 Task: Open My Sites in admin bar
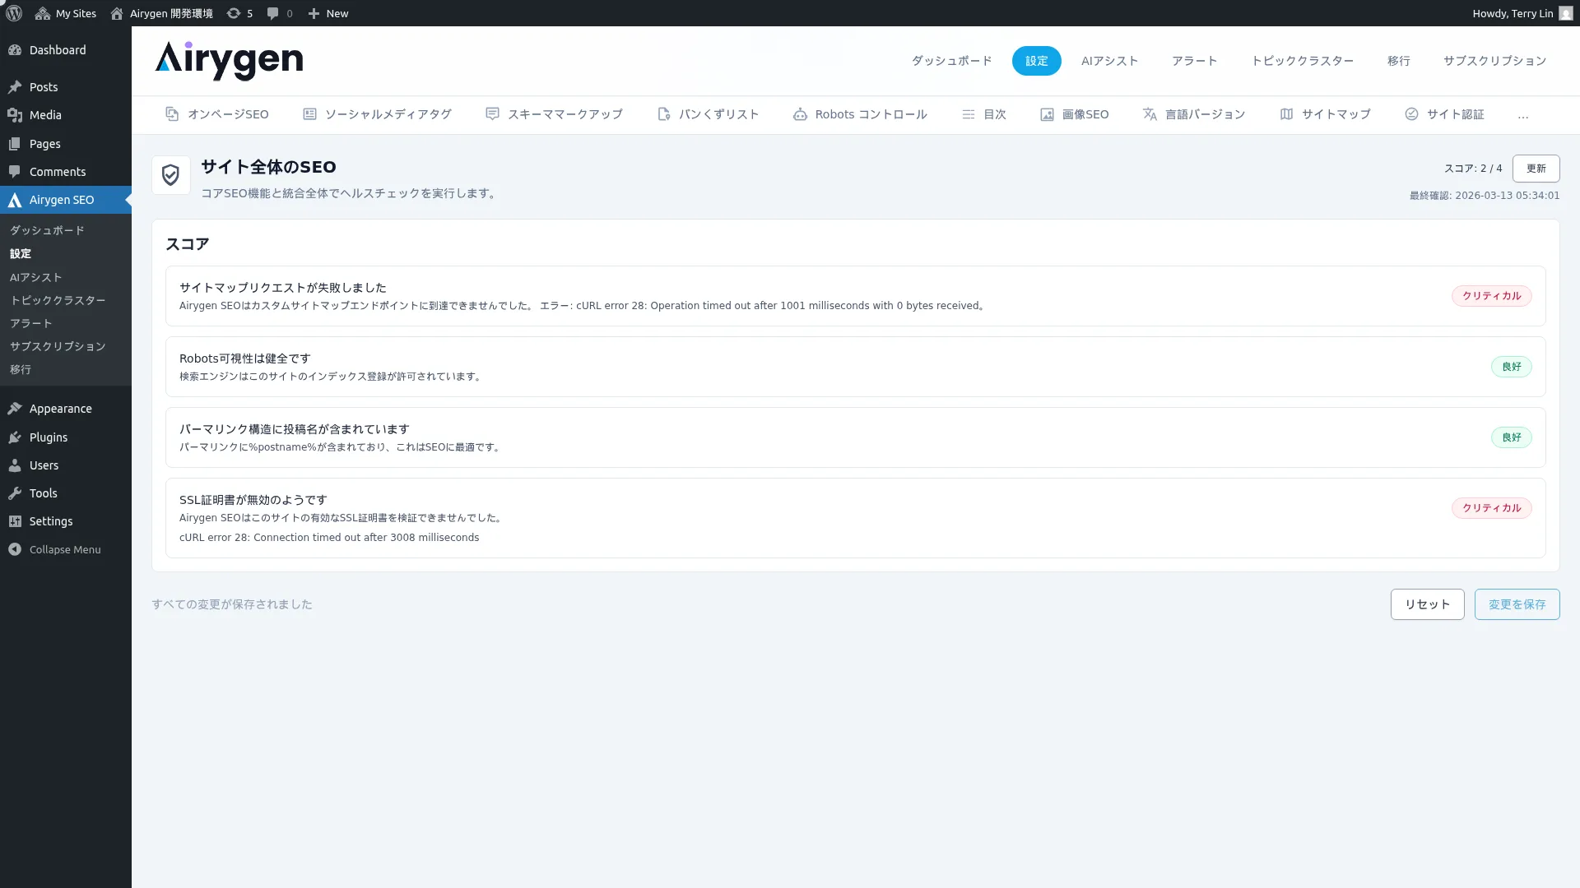(66, 13)
